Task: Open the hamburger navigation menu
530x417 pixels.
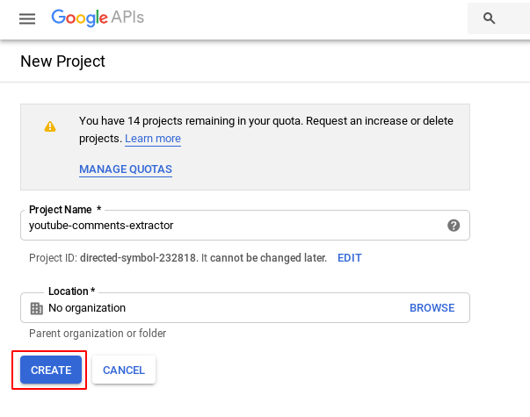Action: click(27, 18)
